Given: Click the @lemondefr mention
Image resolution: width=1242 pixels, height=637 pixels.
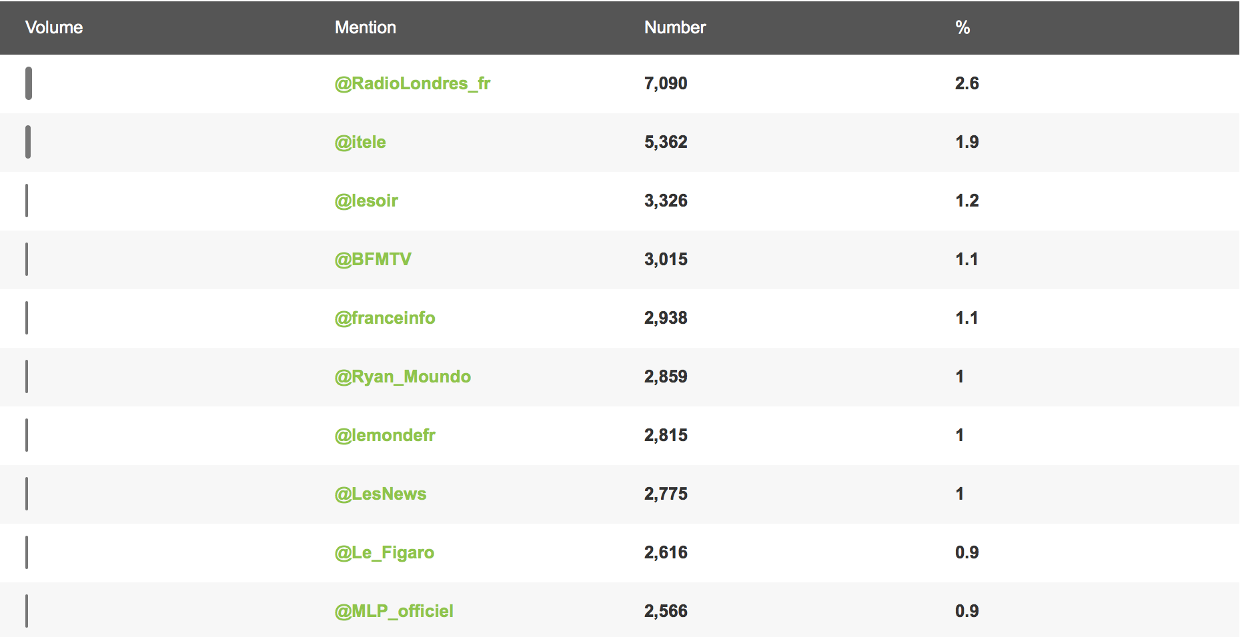Looking at the screenshot, I should 385,435.
